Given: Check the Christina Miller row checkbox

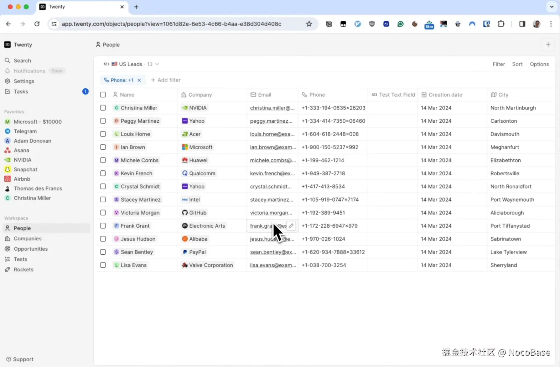Looking at the screenshot, I should 103,108.
